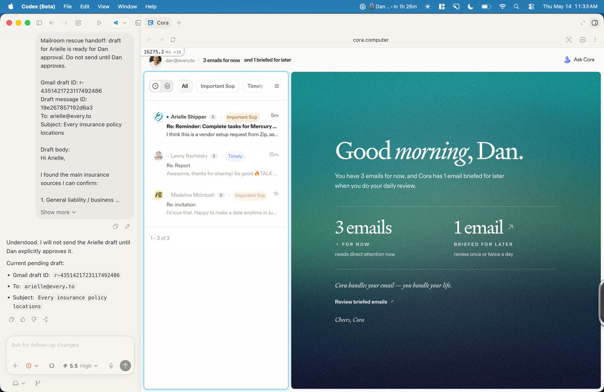Open the View menu
This screenshot has width=604, height=392.
pos(104,7)
